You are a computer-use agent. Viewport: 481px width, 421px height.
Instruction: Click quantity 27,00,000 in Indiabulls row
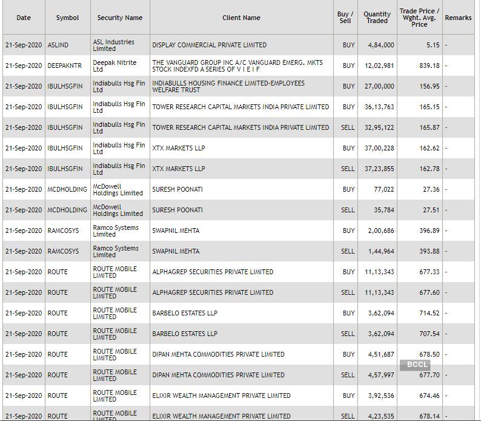(x=379, y=86)
